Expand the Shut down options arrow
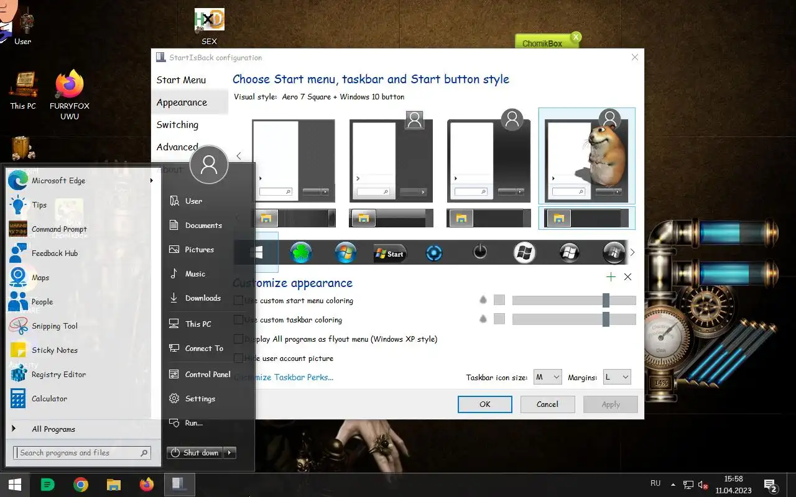796x497 pixels. [x=229, y=453]
